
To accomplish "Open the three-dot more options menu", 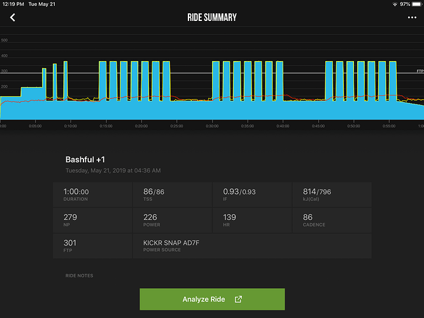I will pyautogui.click(x=412, y=18).
